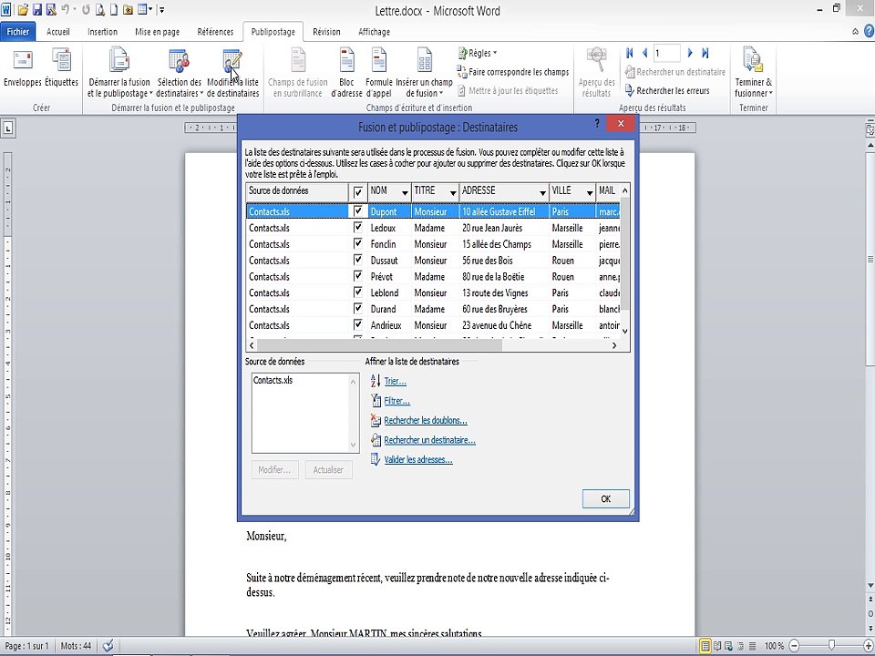Open Terminer & fusionner

point(754,73)
